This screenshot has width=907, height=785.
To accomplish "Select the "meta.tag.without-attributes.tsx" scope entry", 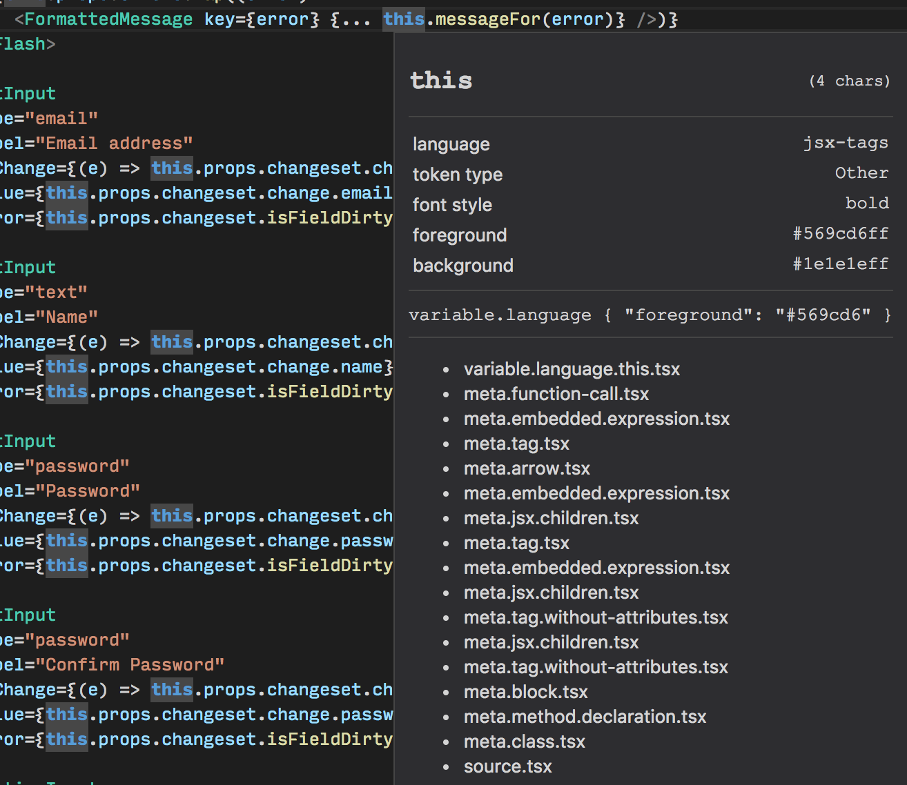I will coord(596,617).
